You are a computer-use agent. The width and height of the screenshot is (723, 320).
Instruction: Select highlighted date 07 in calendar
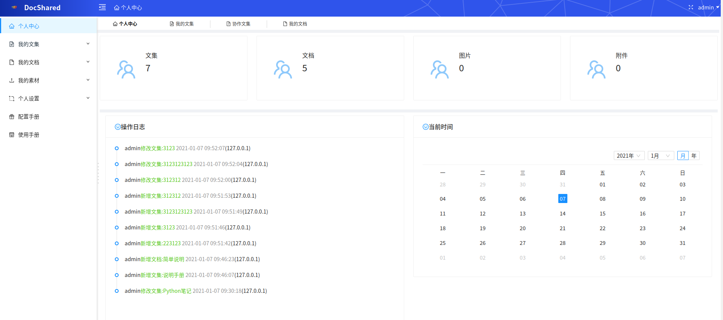tap(563, 199)
